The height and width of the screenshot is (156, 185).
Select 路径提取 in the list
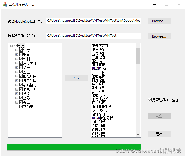click(98, 114)
